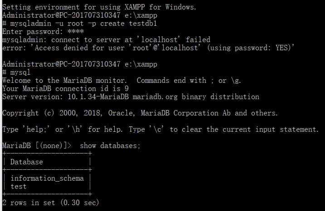Click the 'Your MariaDB connection id is 9' line
Screen dimensions: 325x211
click(x=65, y=89)
